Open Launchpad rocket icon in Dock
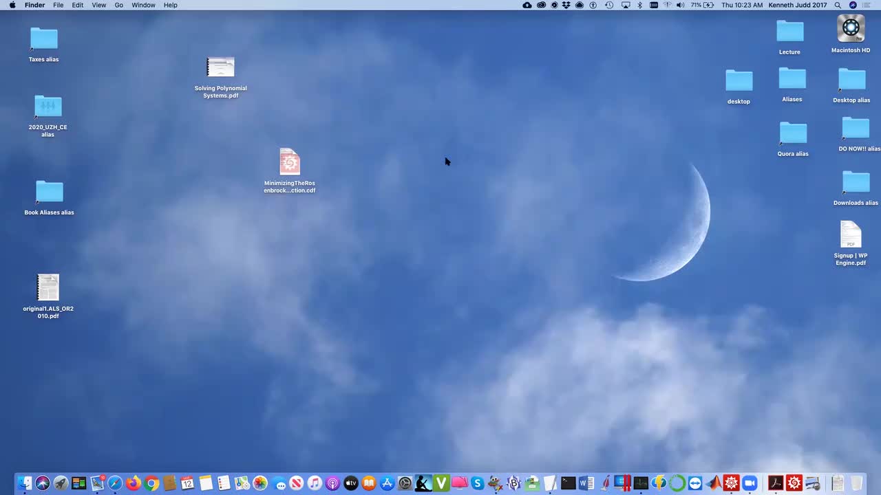This screenshot has width=881, height=495. tap(61, 483)
